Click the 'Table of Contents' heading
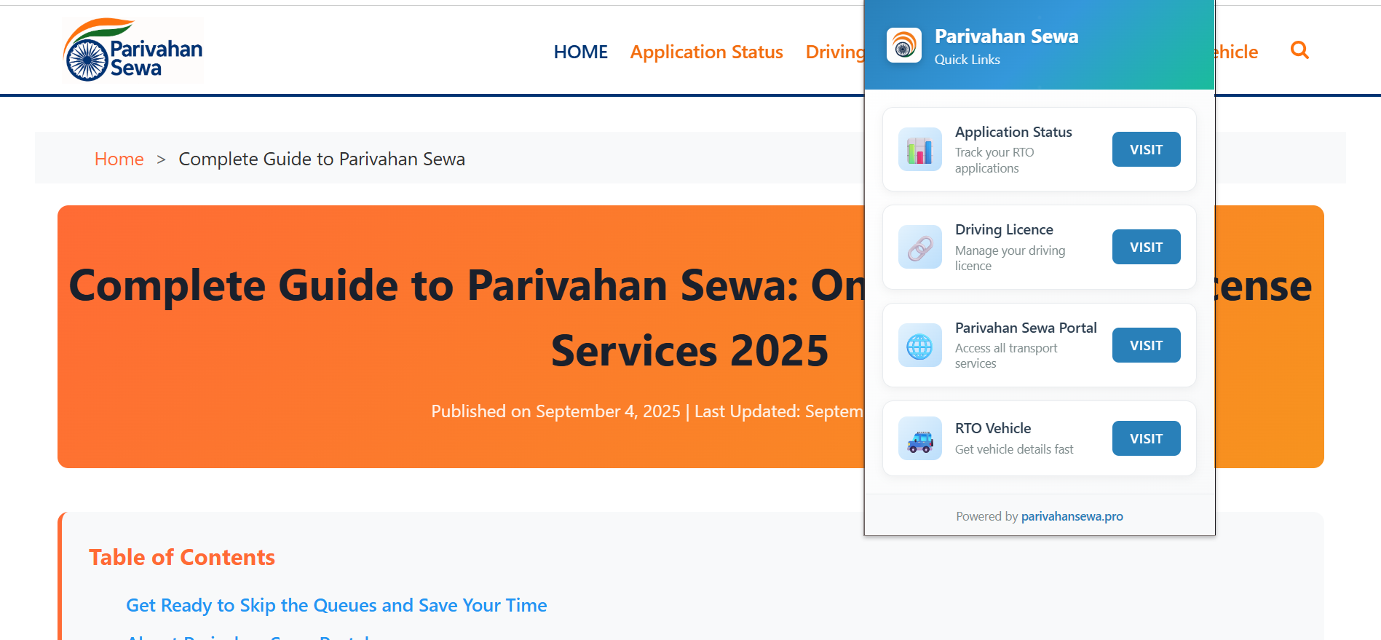1381x640 pixels. tap(182, 557)
